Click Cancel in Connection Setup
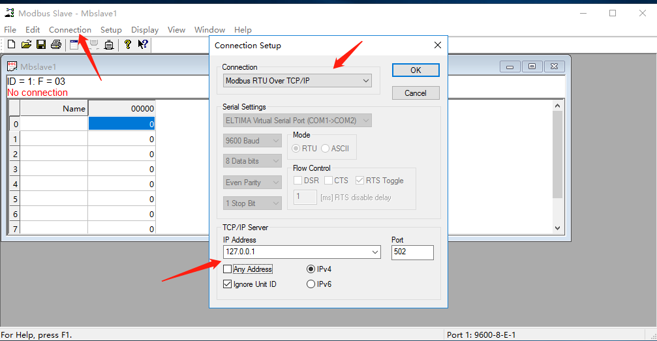The height and width of the screenshot is (341, 657). pos(415,93)
